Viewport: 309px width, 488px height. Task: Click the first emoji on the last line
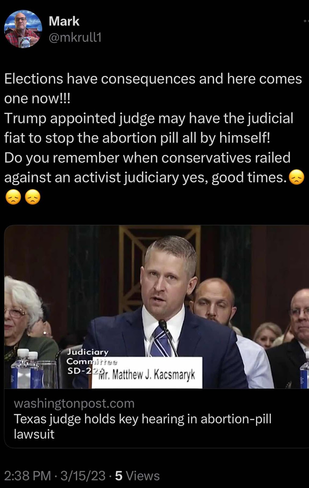(13, 197)
